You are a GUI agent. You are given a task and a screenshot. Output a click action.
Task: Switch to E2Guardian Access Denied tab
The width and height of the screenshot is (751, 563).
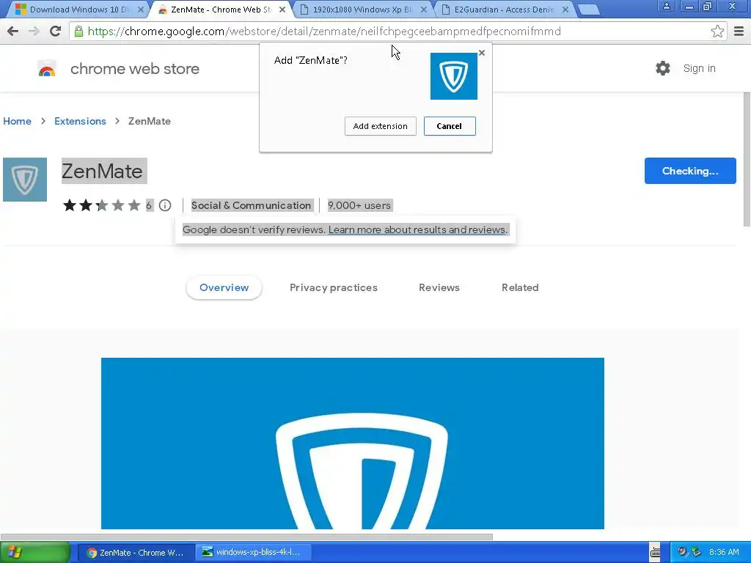point(504,10)
